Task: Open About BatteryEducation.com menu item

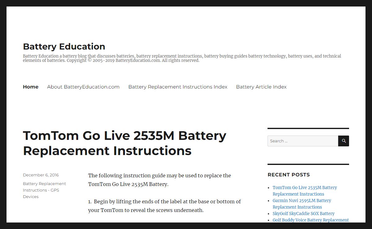Action: click(83, 87)
